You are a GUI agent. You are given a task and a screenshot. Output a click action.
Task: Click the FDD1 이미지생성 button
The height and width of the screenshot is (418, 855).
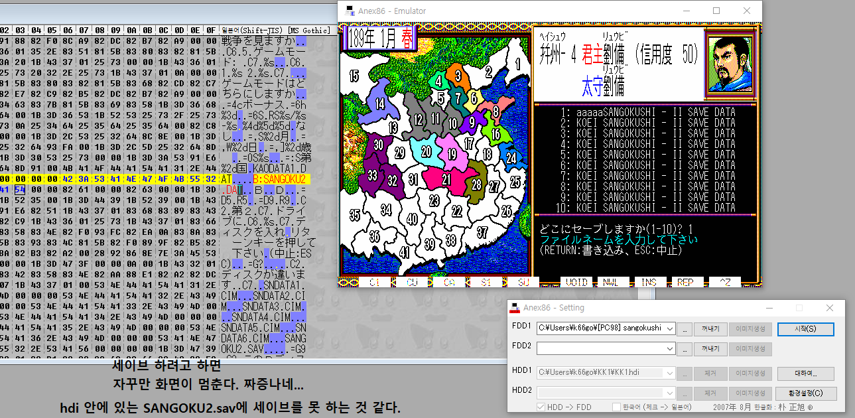click(750, 329)
